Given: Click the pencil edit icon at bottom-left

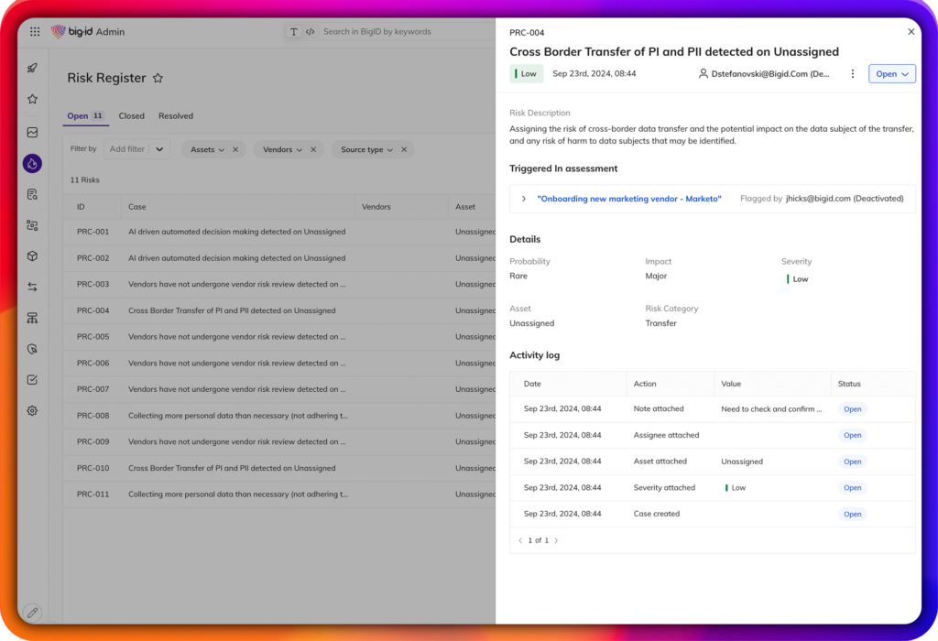Looking at the screenshot, I should [x=32, y=612].
